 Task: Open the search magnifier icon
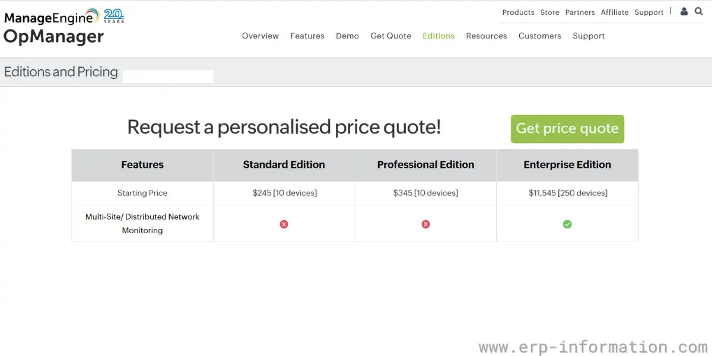(x=698, y=11)
